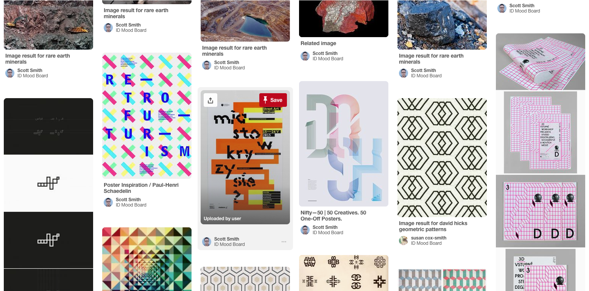This screenshot has height=291, width=589.
Task: Open the pink grid 3D workshop poster
Action: (x=541, y=162)
